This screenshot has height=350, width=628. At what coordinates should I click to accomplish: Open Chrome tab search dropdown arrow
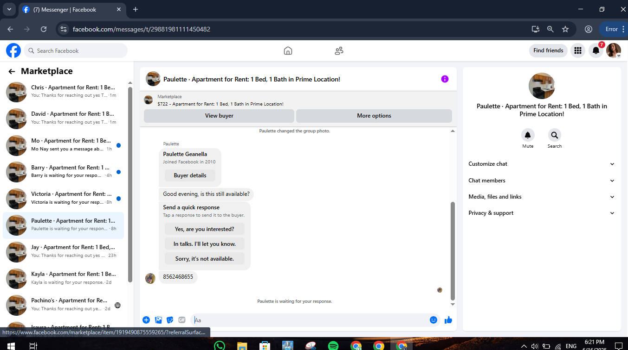[x=9, y=9]
